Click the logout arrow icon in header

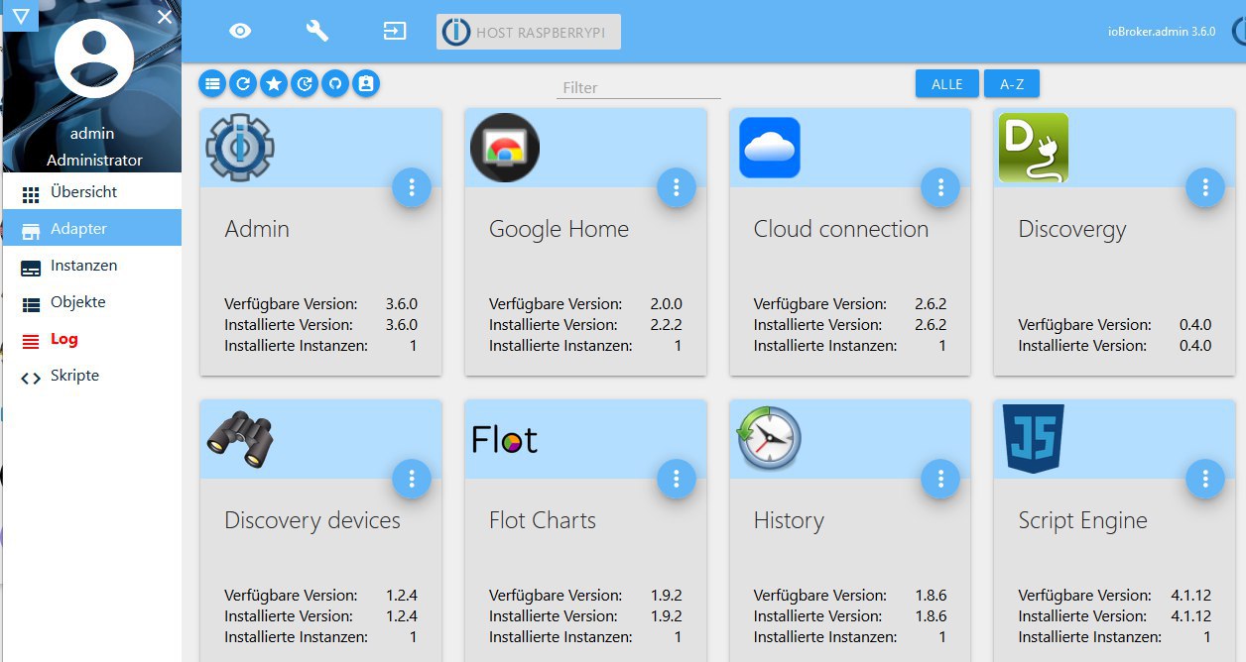395,31
